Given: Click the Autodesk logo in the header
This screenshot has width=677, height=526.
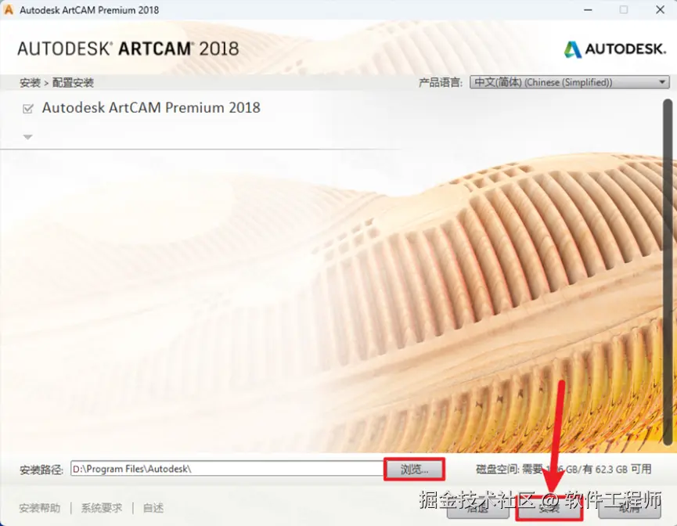Looking at the screenshot, I should (615, 49).
